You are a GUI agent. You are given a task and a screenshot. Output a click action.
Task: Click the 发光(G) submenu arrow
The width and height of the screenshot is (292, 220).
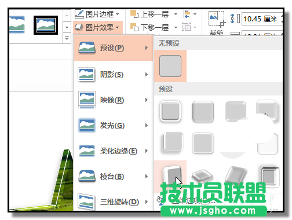tap(147, 126)
